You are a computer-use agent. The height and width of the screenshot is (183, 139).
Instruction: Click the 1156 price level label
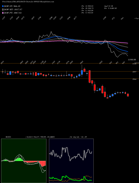click(134, 64)
